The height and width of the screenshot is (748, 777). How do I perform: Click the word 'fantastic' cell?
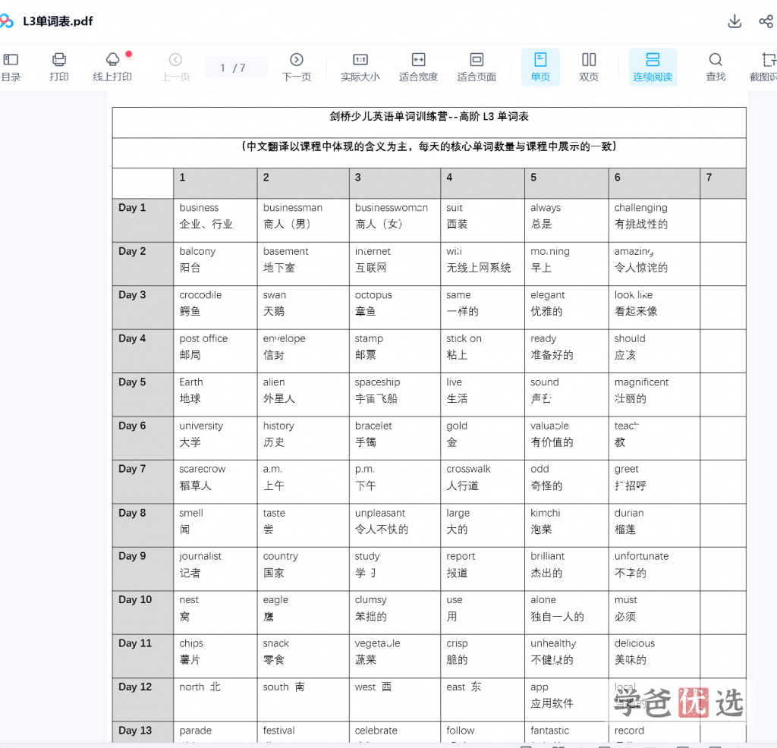click(566, 731)
